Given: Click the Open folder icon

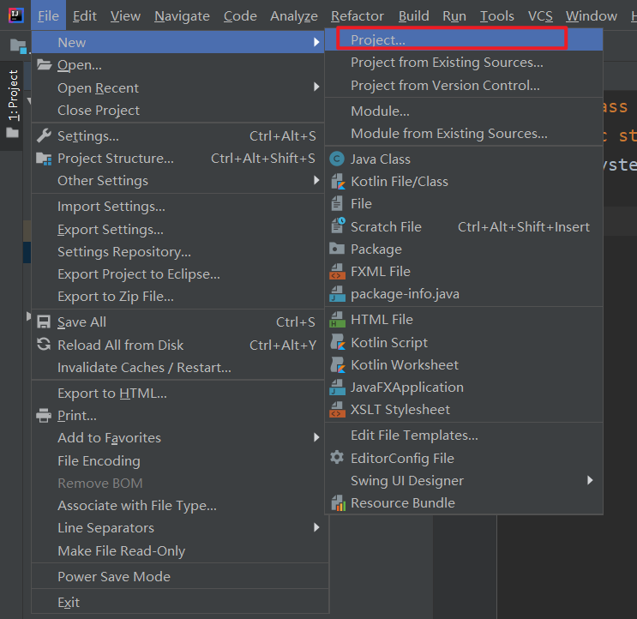Looking at the screenshot, I should pyautogui.click(x=44, y=64).
